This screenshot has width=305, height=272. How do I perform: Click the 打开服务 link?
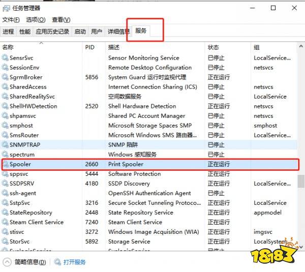(x=74, y=262)
